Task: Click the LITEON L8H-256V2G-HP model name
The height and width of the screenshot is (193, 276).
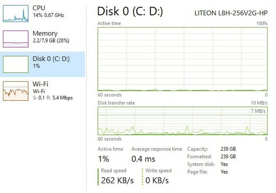Action: coord(231,13)
